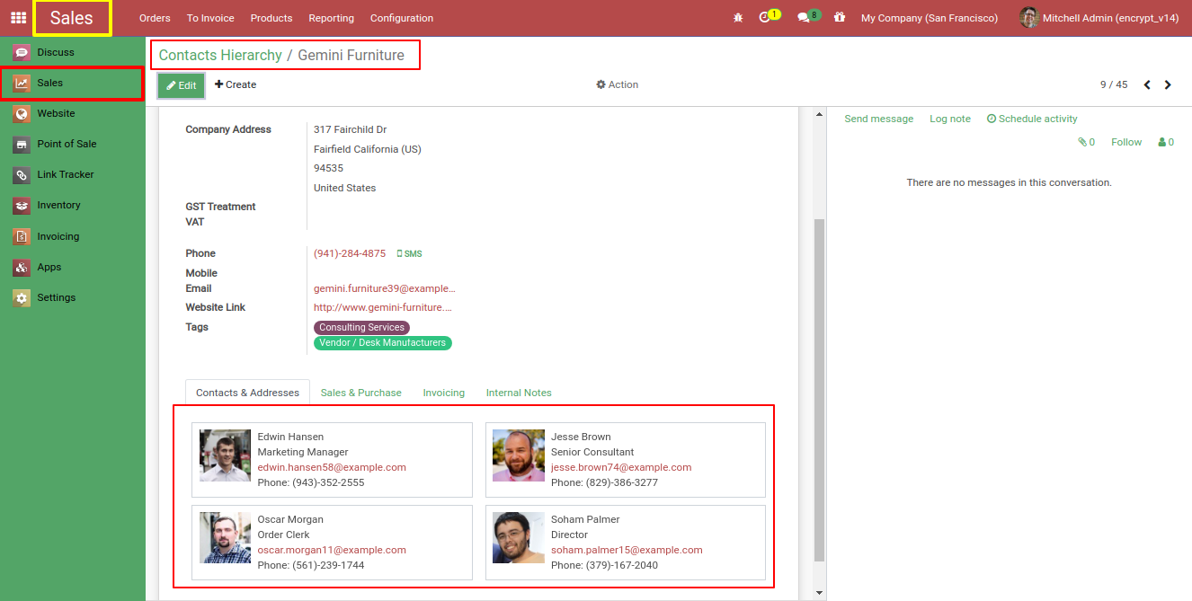
Task: Click the Follow button in the chatter
Action: [1125, 141]
